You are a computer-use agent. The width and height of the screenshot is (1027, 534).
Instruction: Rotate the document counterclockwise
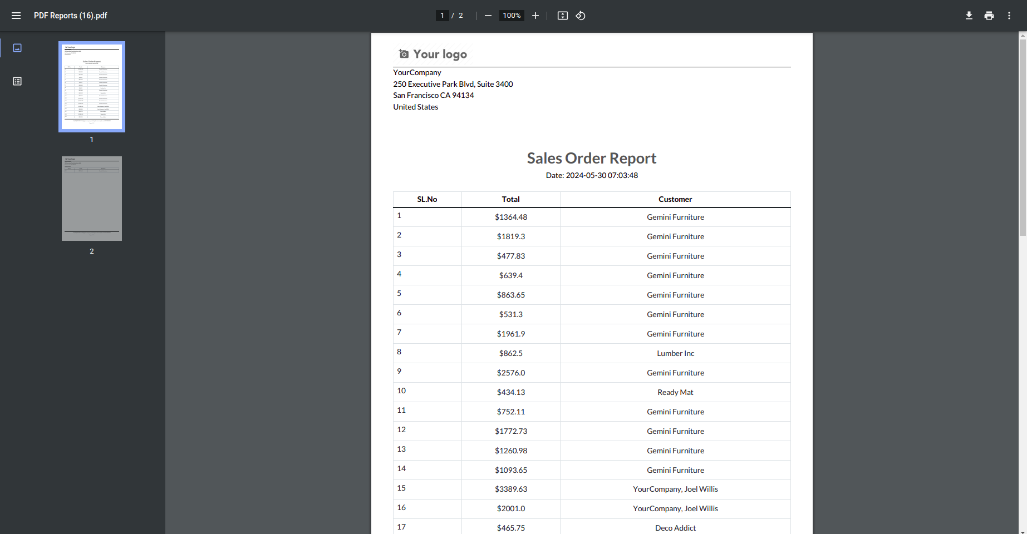(x=581, y=16)
